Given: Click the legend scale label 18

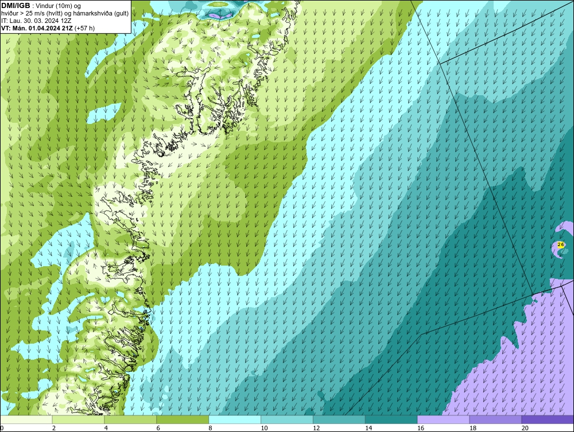Looking at the screenshot, I should (473, 428).
